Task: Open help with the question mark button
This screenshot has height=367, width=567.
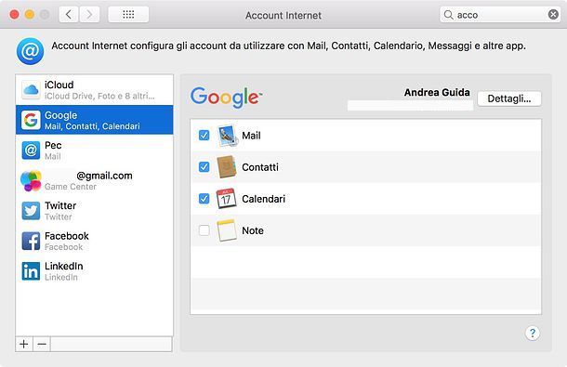Action: 533,333
